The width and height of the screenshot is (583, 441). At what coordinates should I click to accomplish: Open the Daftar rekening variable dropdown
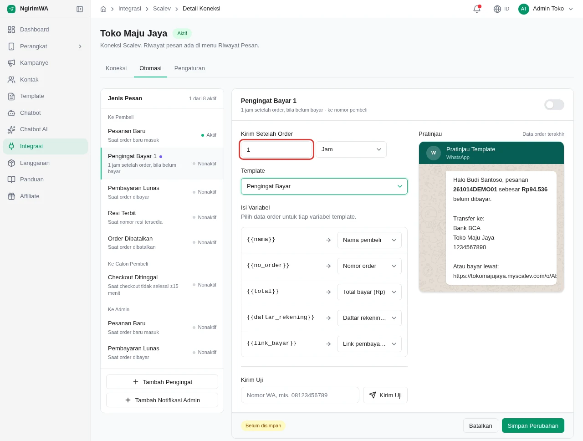(369, 318)
